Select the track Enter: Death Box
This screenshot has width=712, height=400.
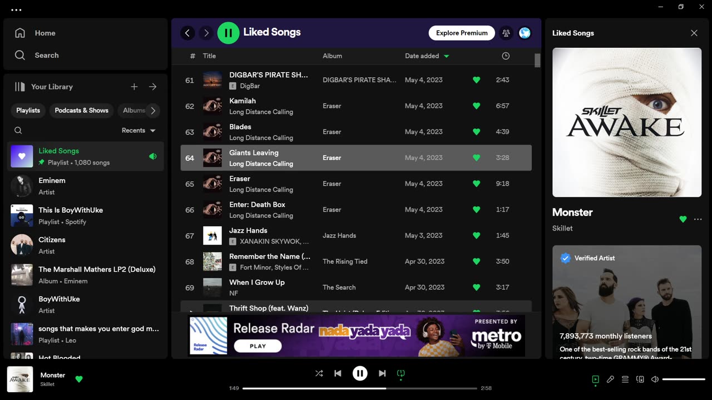[356, 209]
